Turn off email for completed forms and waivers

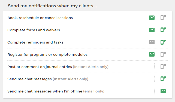click(152, 30)
